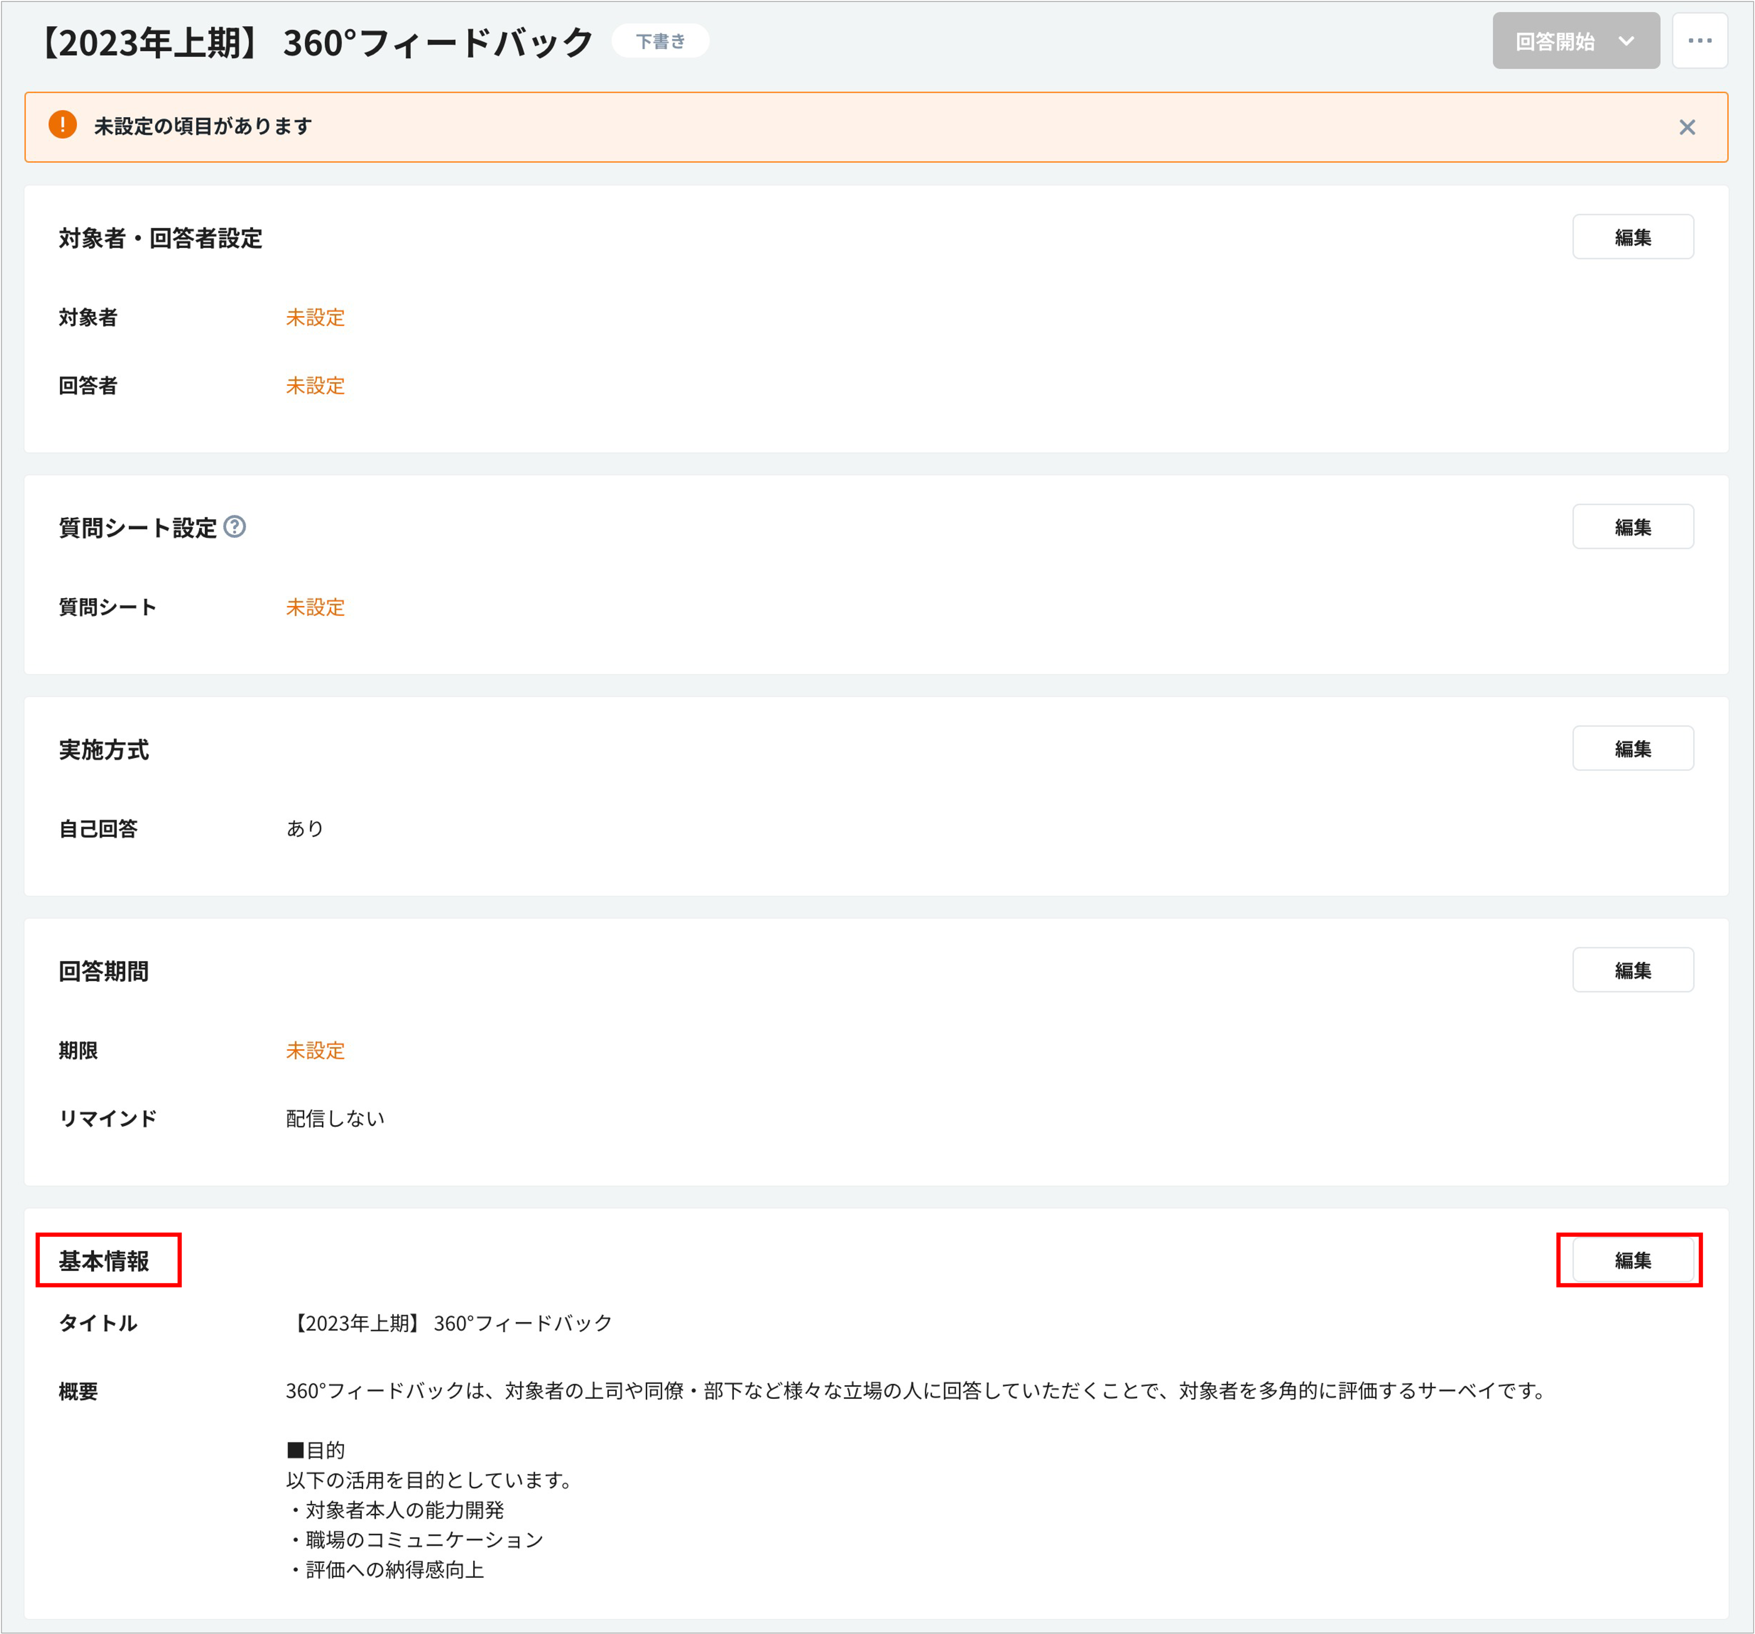The height and width of the screenshot is (1634, 1755).
Task: Dismiss the unset items warning banner
Action: [x=1686, y=127]
